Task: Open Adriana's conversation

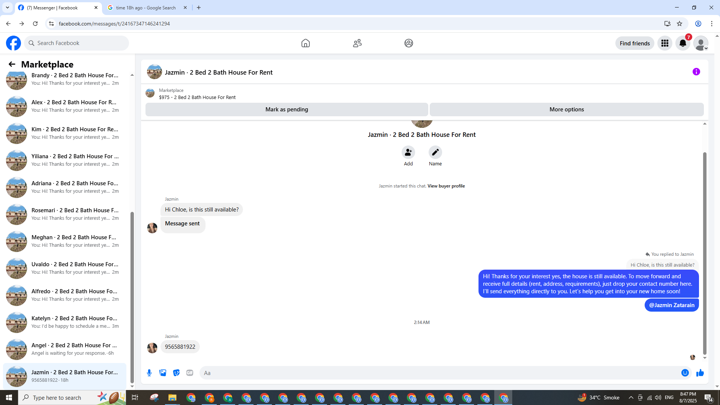Action: point(64,187)
